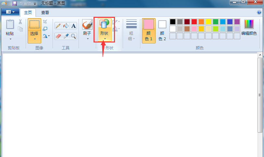The height and width of the screenshot is (157, 264).
Task: Open the Resize and skew tool
Action: click(x=45, y=29)
